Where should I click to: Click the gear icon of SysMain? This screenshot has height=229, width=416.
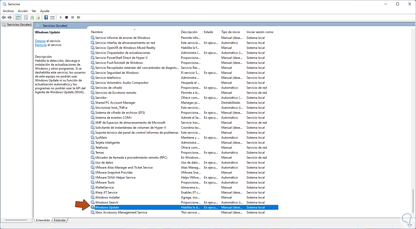(93, 138)
